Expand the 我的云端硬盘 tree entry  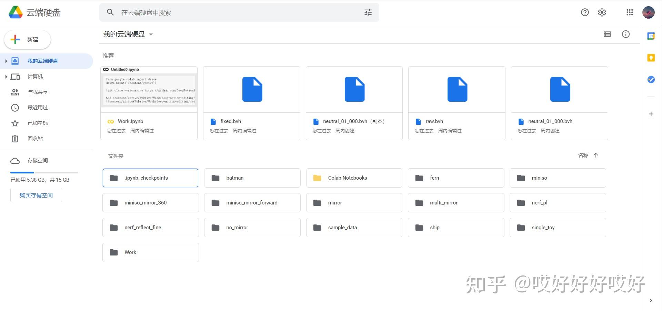[6, 61]
